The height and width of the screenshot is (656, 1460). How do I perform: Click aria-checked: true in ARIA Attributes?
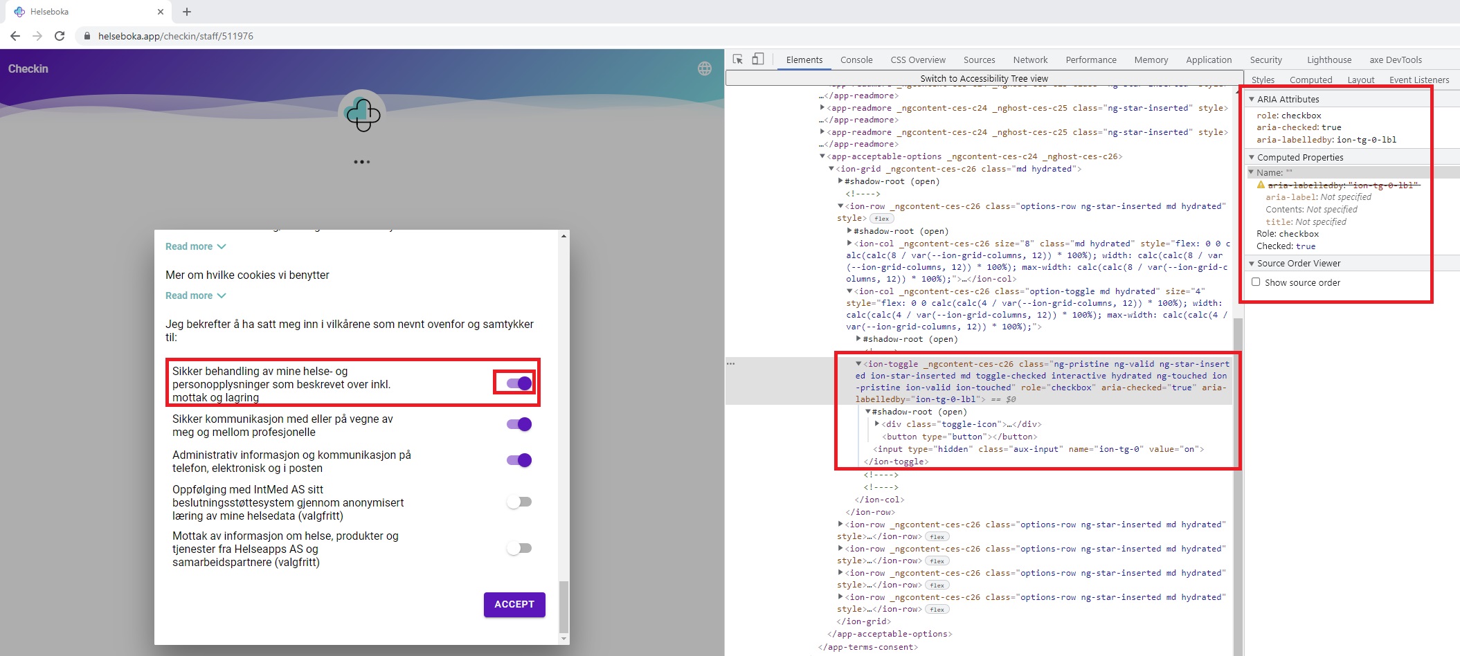1299,127
